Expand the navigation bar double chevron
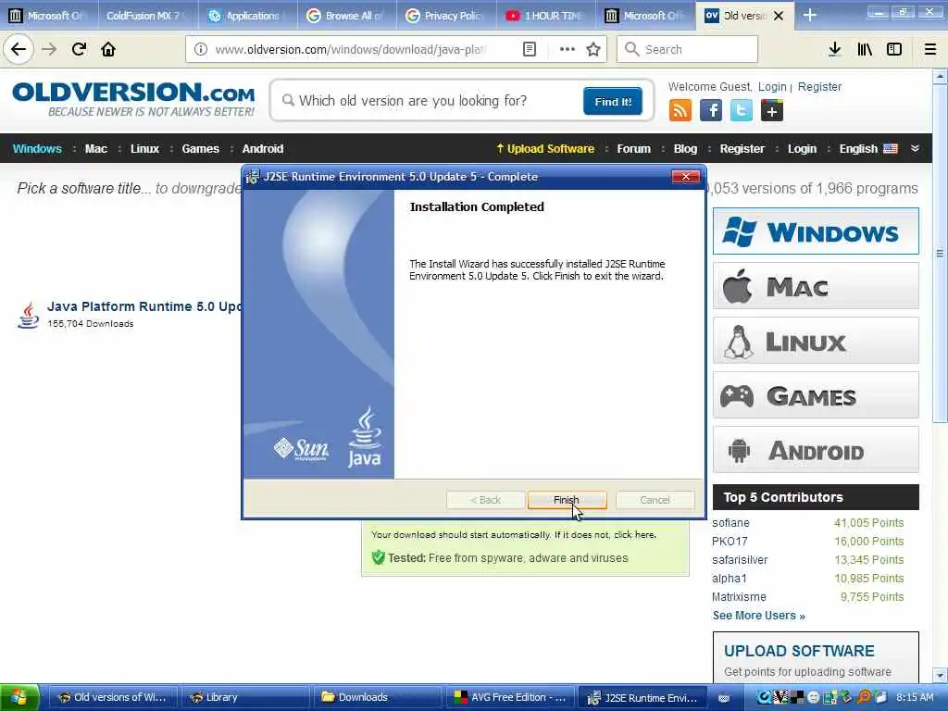 coord(915,149)
